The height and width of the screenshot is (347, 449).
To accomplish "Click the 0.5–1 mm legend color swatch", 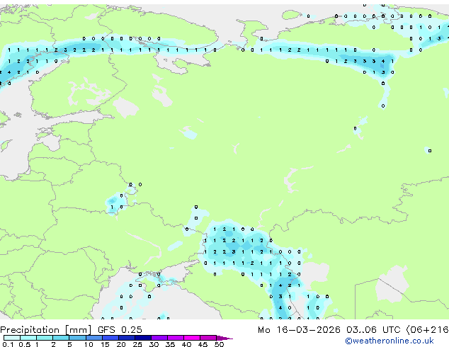I will click(28, 338).
